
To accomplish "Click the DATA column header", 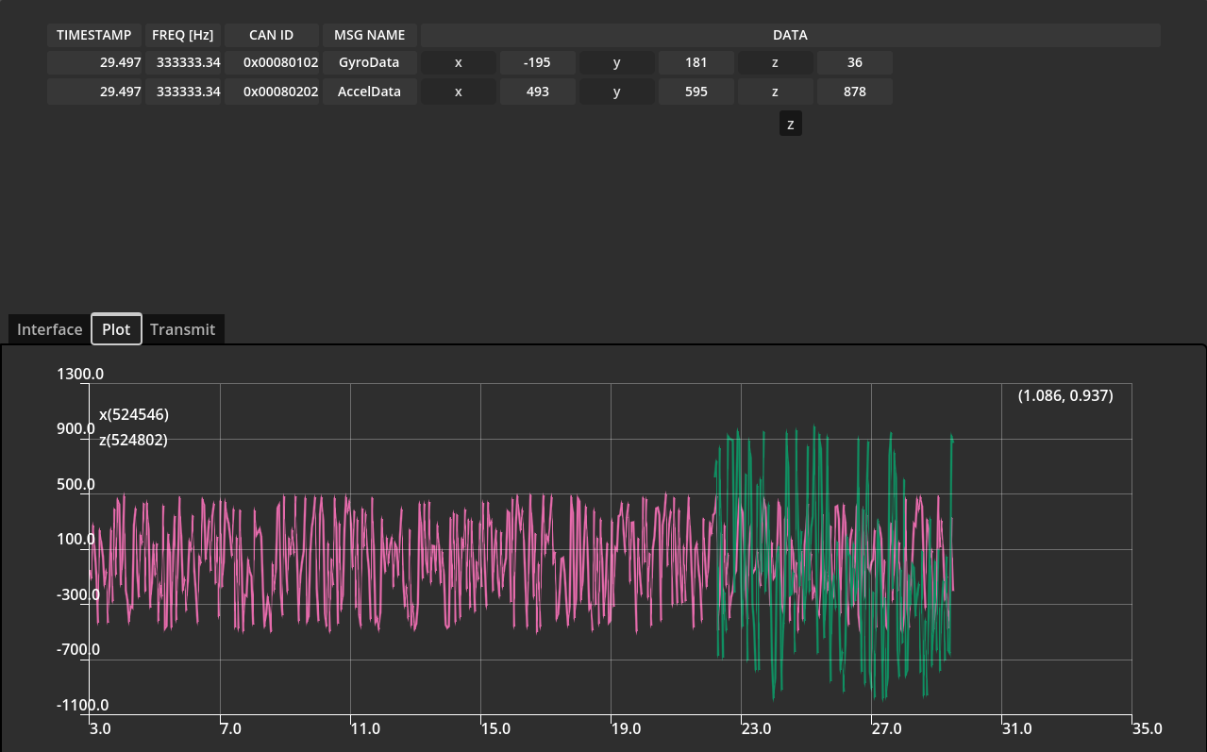I will tap(789, 35).
